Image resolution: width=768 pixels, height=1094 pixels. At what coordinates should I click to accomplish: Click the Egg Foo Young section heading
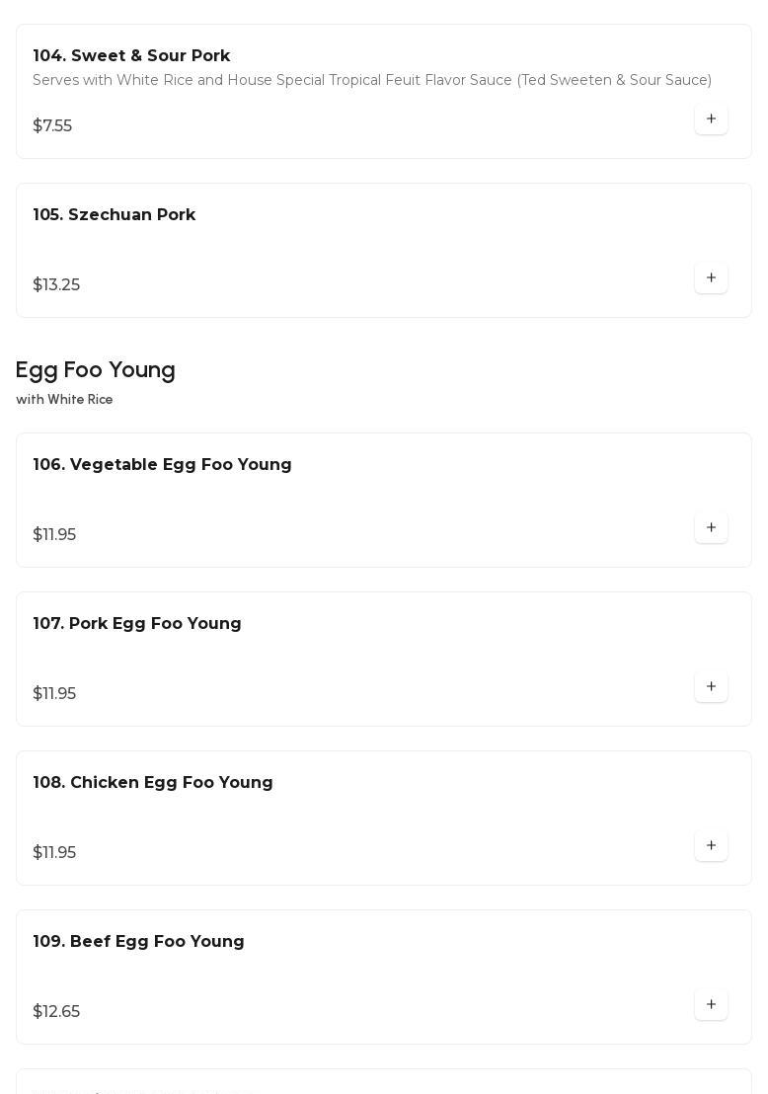click(x=96, y=370)
